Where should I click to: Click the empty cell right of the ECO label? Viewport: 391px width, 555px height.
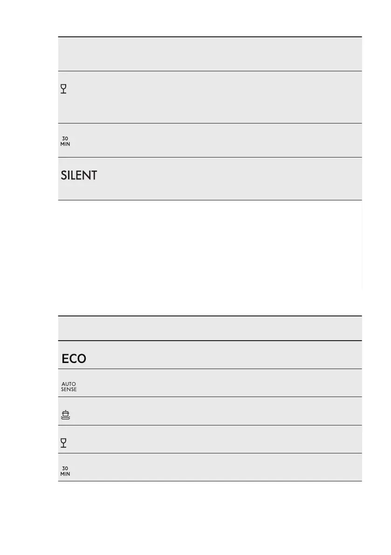[x=224, y=355]
